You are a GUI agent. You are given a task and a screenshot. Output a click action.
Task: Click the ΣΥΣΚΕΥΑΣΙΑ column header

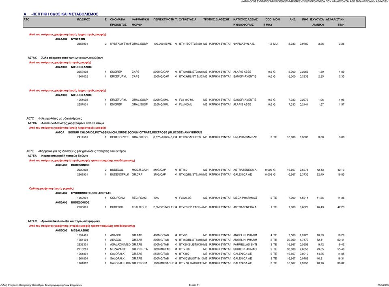pos(187,20)
